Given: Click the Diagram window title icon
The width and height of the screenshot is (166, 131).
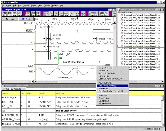Looking at the screenshot, I should [x=3, y=10].
